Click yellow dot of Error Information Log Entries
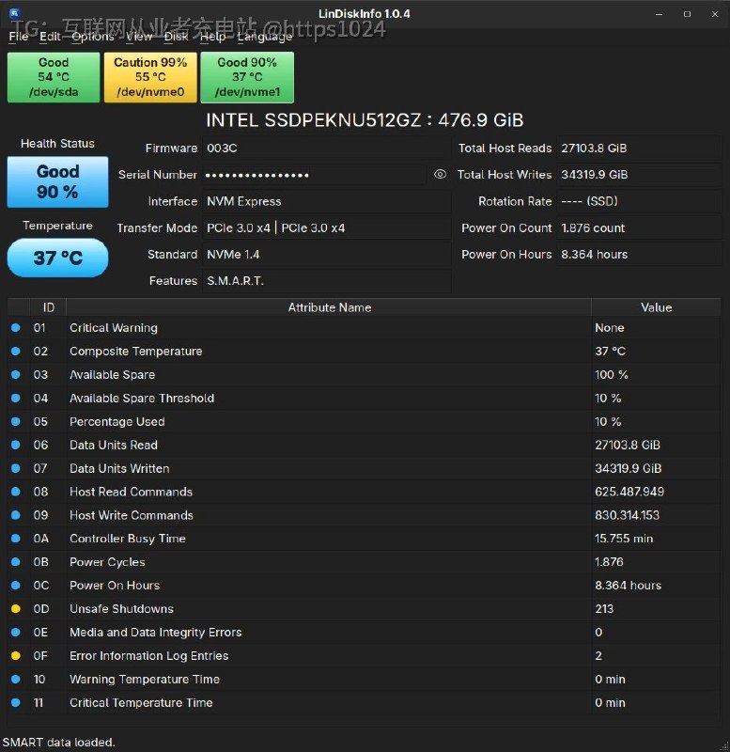 (16, 655)
